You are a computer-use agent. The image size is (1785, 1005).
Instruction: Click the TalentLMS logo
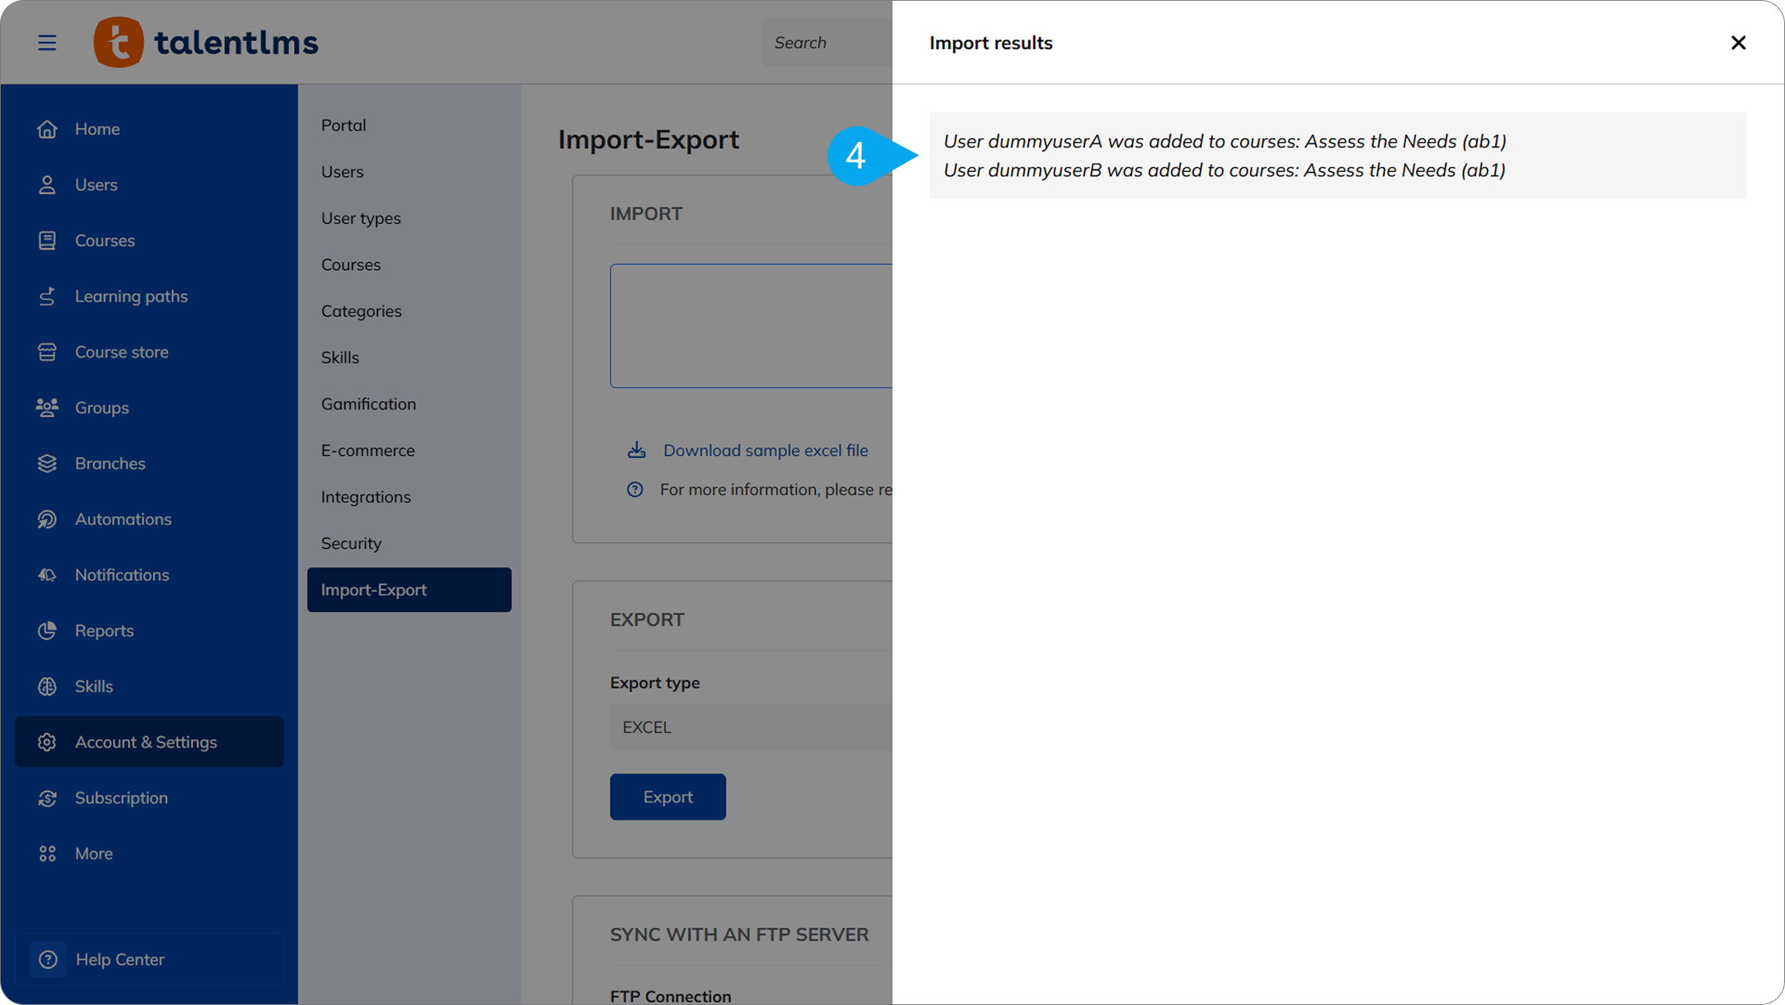tap(206, 42)
